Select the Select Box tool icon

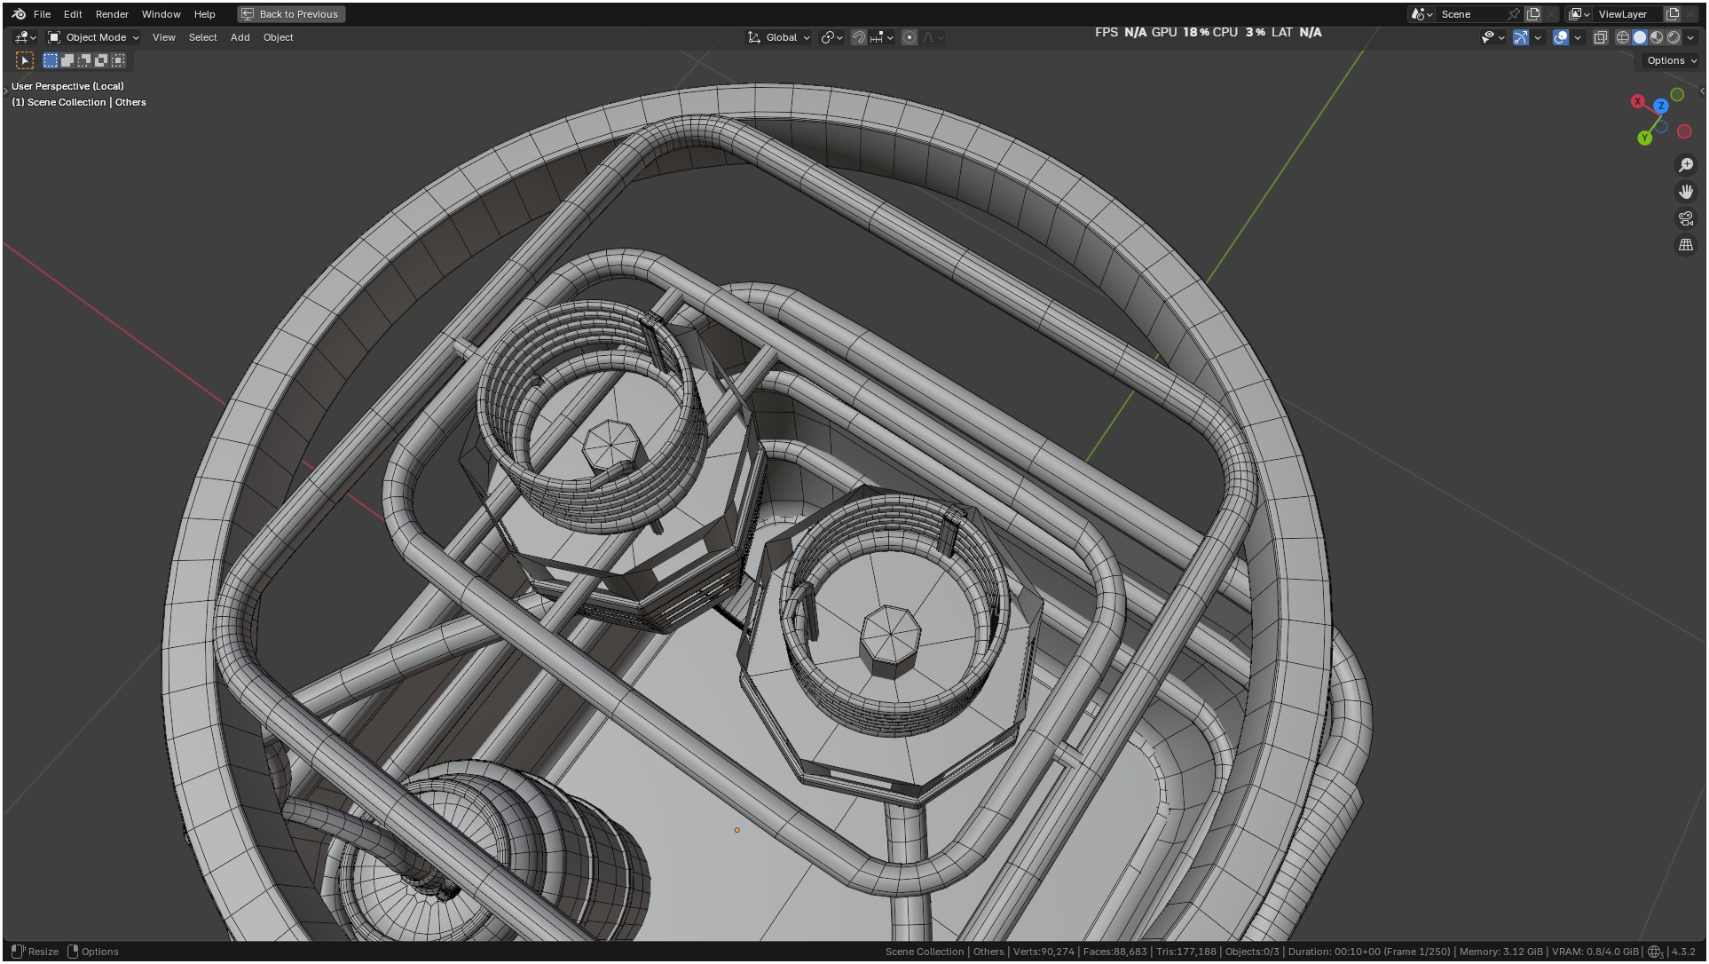point(25,60)
